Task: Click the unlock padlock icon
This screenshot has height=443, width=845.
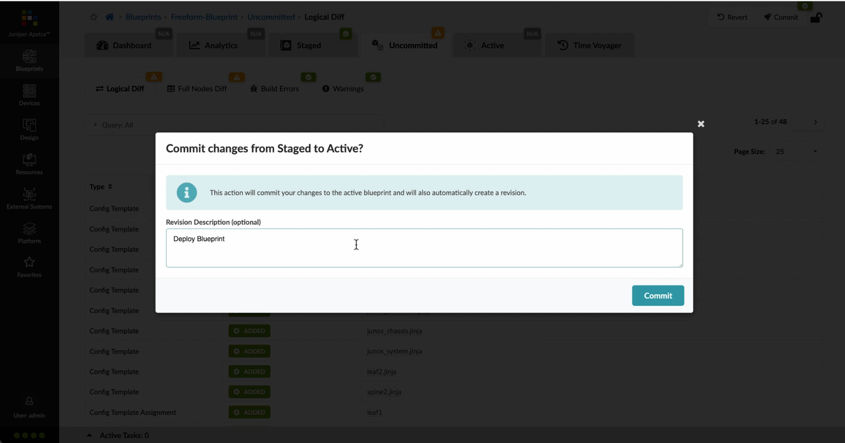Action: [816, 18]
